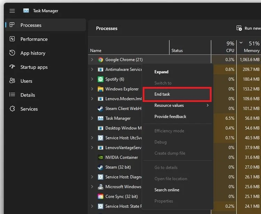This screenshot has height=214, width=261.
Task: Choose End task in the context menu
Action: [177, 94]
